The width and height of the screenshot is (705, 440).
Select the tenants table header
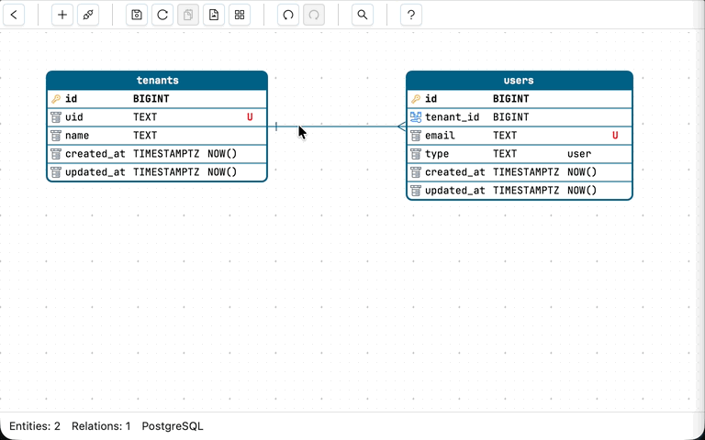157,81
